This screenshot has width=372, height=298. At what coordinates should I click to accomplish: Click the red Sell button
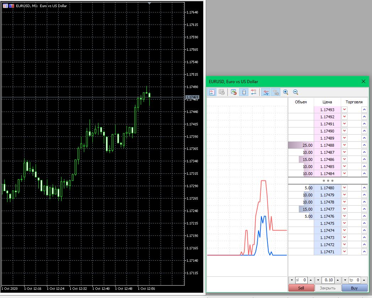301,288
